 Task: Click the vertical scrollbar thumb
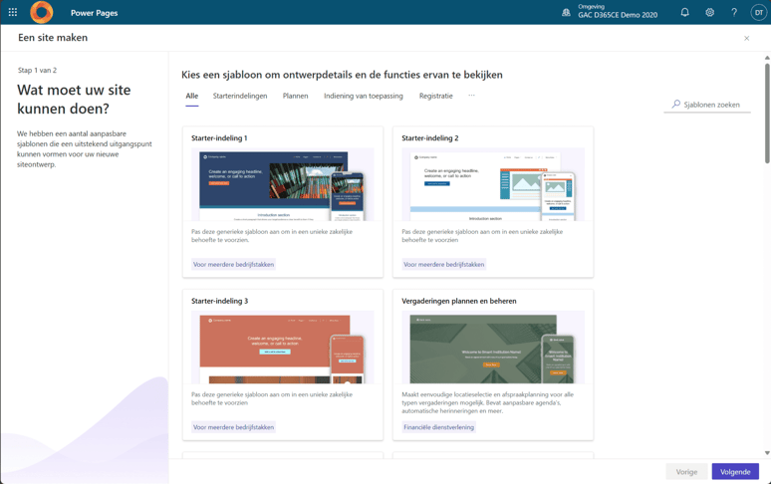click(x=767, y=113)
